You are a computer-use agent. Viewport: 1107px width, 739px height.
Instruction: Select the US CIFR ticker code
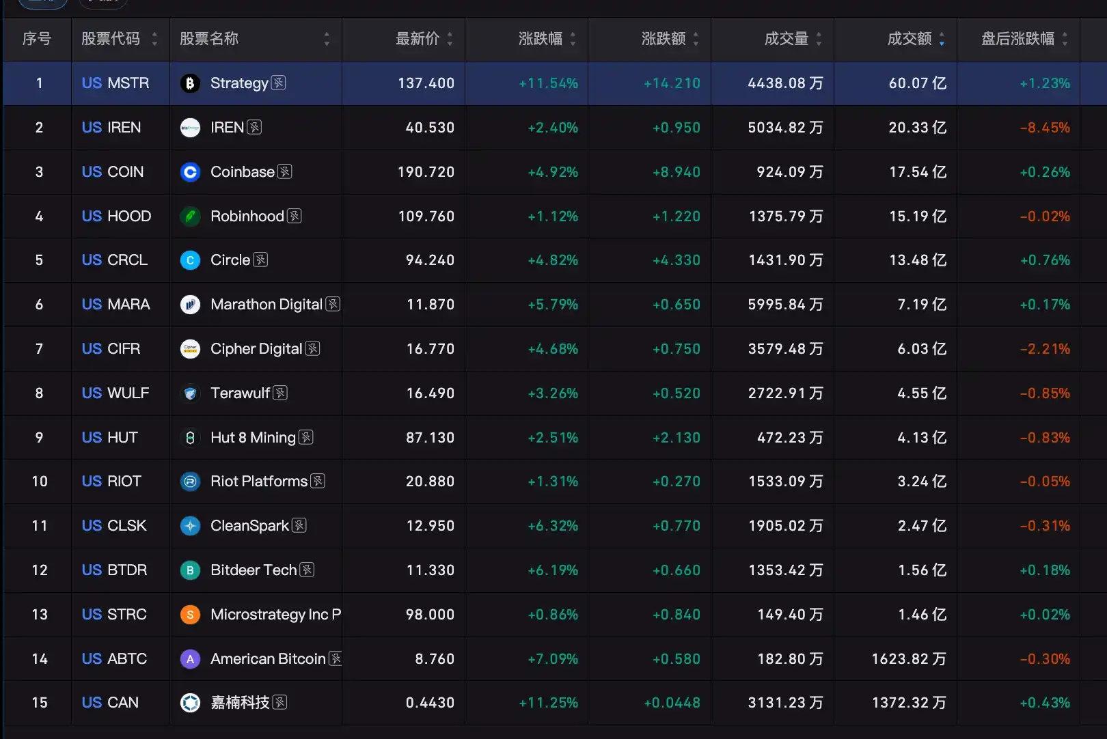point(111,349)
